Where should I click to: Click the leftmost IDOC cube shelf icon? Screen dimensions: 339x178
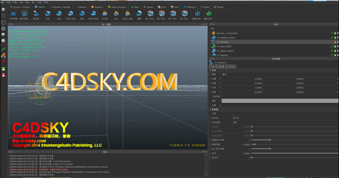coord(150,14)
